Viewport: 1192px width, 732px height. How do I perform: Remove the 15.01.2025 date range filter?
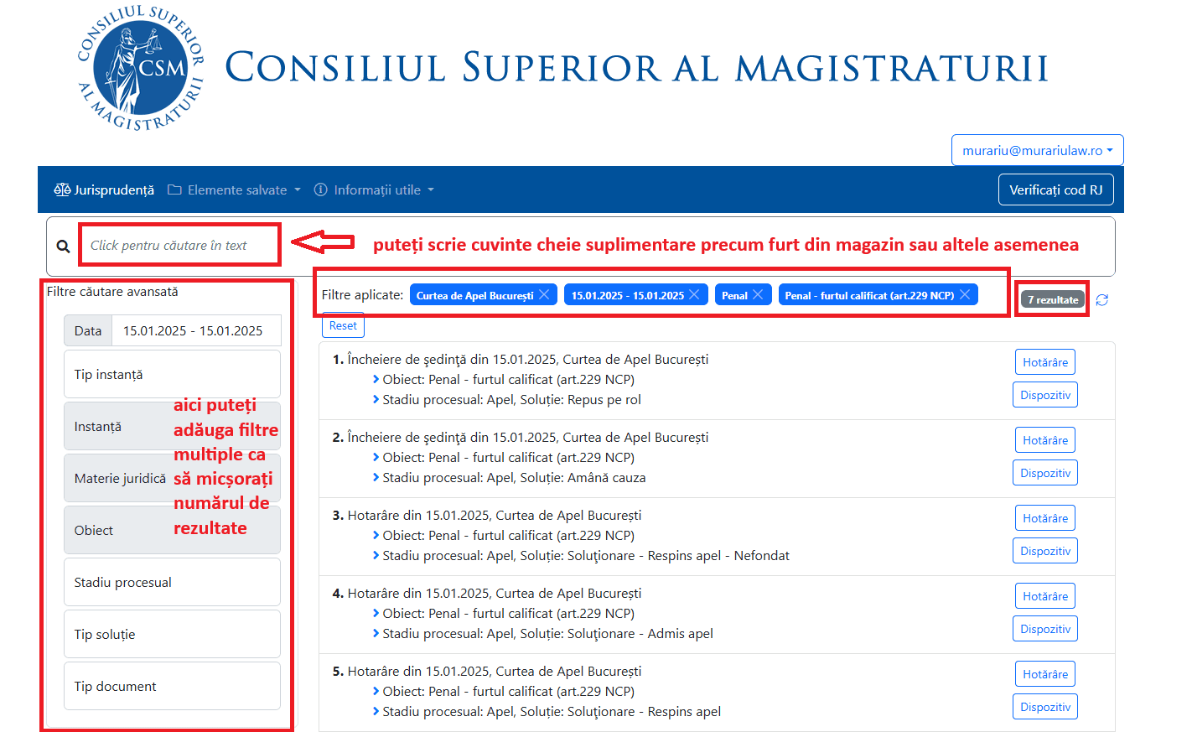coord(694,294)
